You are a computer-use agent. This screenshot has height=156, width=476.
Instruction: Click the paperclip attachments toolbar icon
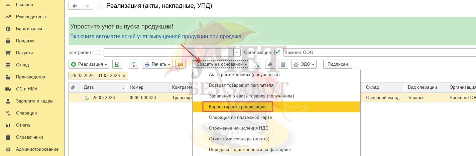point(270,64)
